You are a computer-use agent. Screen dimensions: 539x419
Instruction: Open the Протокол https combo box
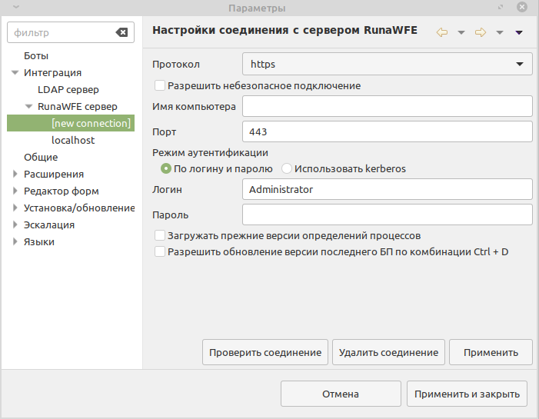(387, 64)
